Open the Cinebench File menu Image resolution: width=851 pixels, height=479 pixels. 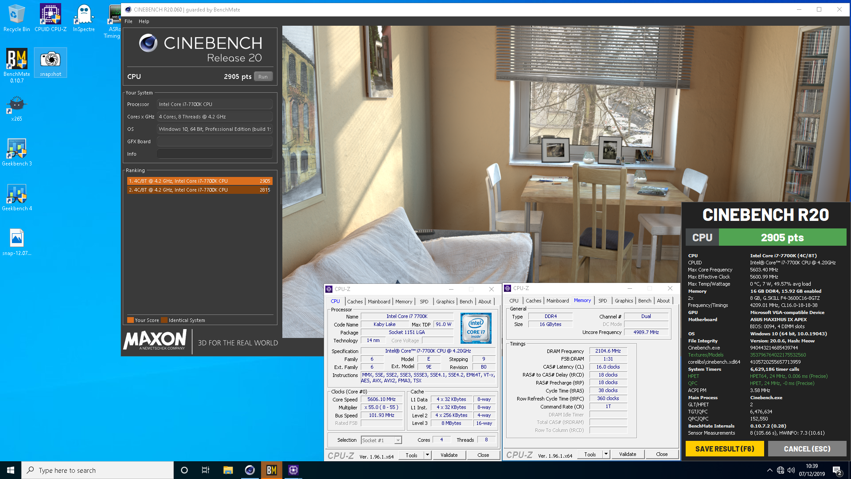point(129,21)
